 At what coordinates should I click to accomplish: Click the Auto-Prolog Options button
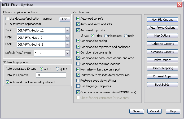[x=162, y=28]
